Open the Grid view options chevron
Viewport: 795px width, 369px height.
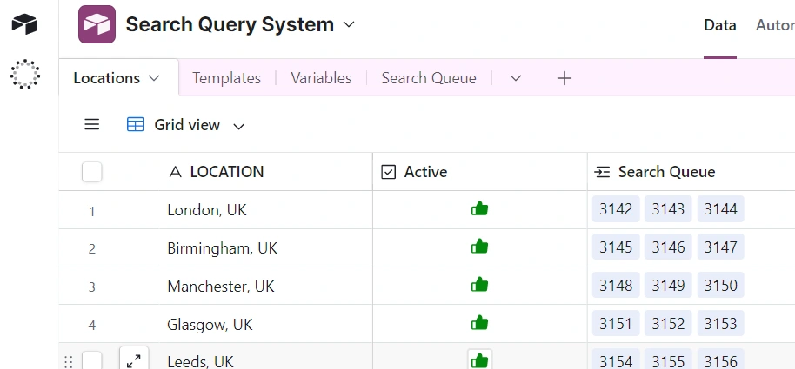239,126
